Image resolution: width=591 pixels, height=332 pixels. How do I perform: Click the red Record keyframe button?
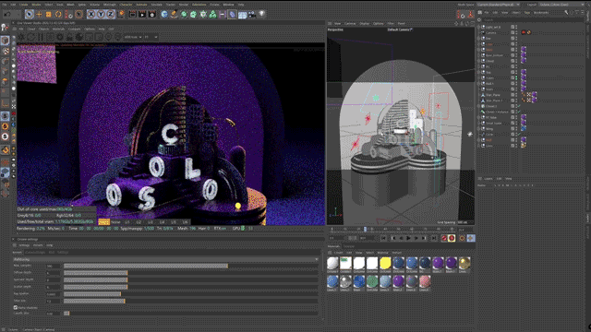[x=444, y=238]
